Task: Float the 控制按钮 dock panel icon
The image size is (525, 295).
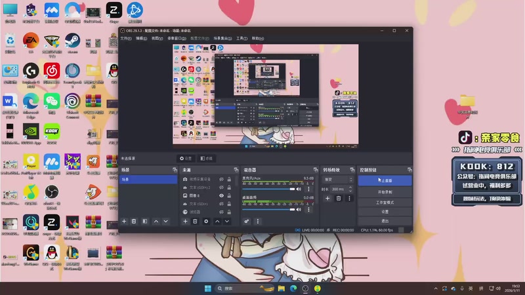Action: tap(409, 170)
